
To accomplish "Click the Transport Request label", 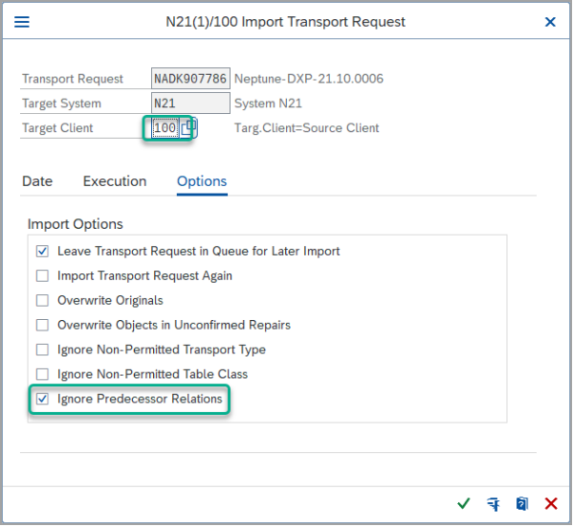I will pos(72,79).
